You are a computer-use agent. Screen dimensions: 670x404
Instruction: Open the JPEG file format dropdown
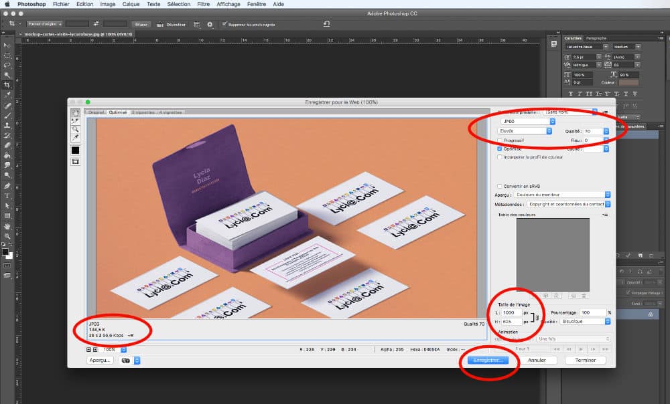[528, 122]
